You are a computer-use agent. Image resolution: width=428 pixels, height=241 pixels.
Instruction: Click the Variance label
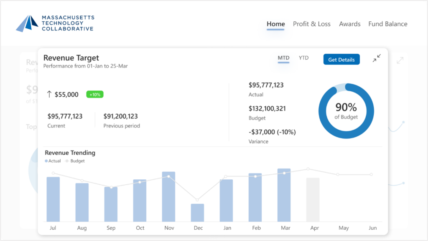coord(258,141)
